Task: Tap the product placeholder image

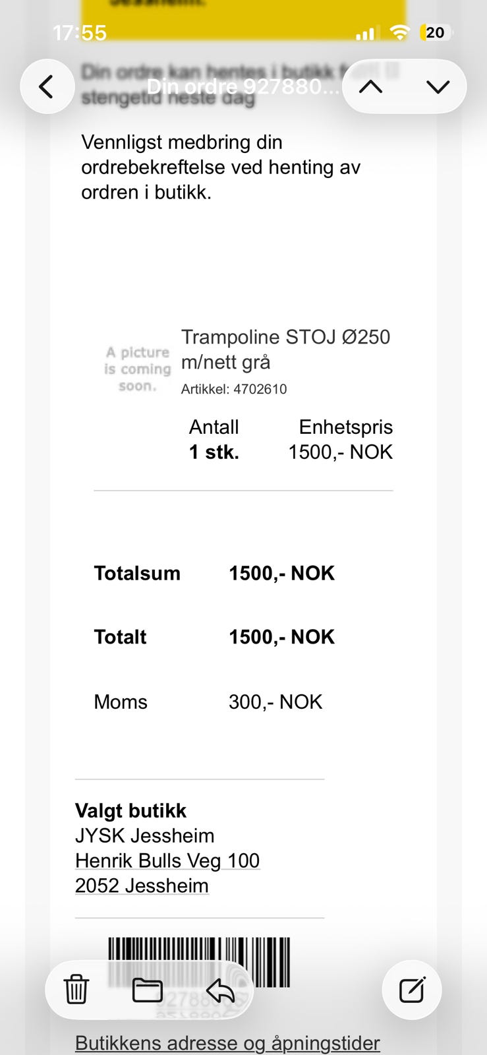Action: (x=137, y=369)
